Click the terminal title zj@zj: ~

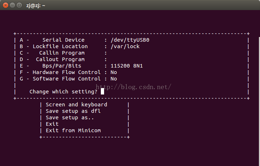click(x=36, y=5)
